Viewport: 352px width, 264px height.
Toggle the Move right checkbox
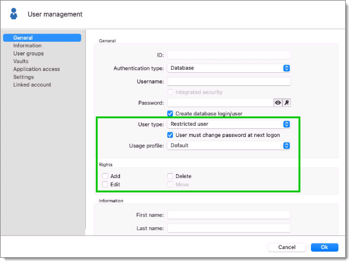(x=170, y=184)
